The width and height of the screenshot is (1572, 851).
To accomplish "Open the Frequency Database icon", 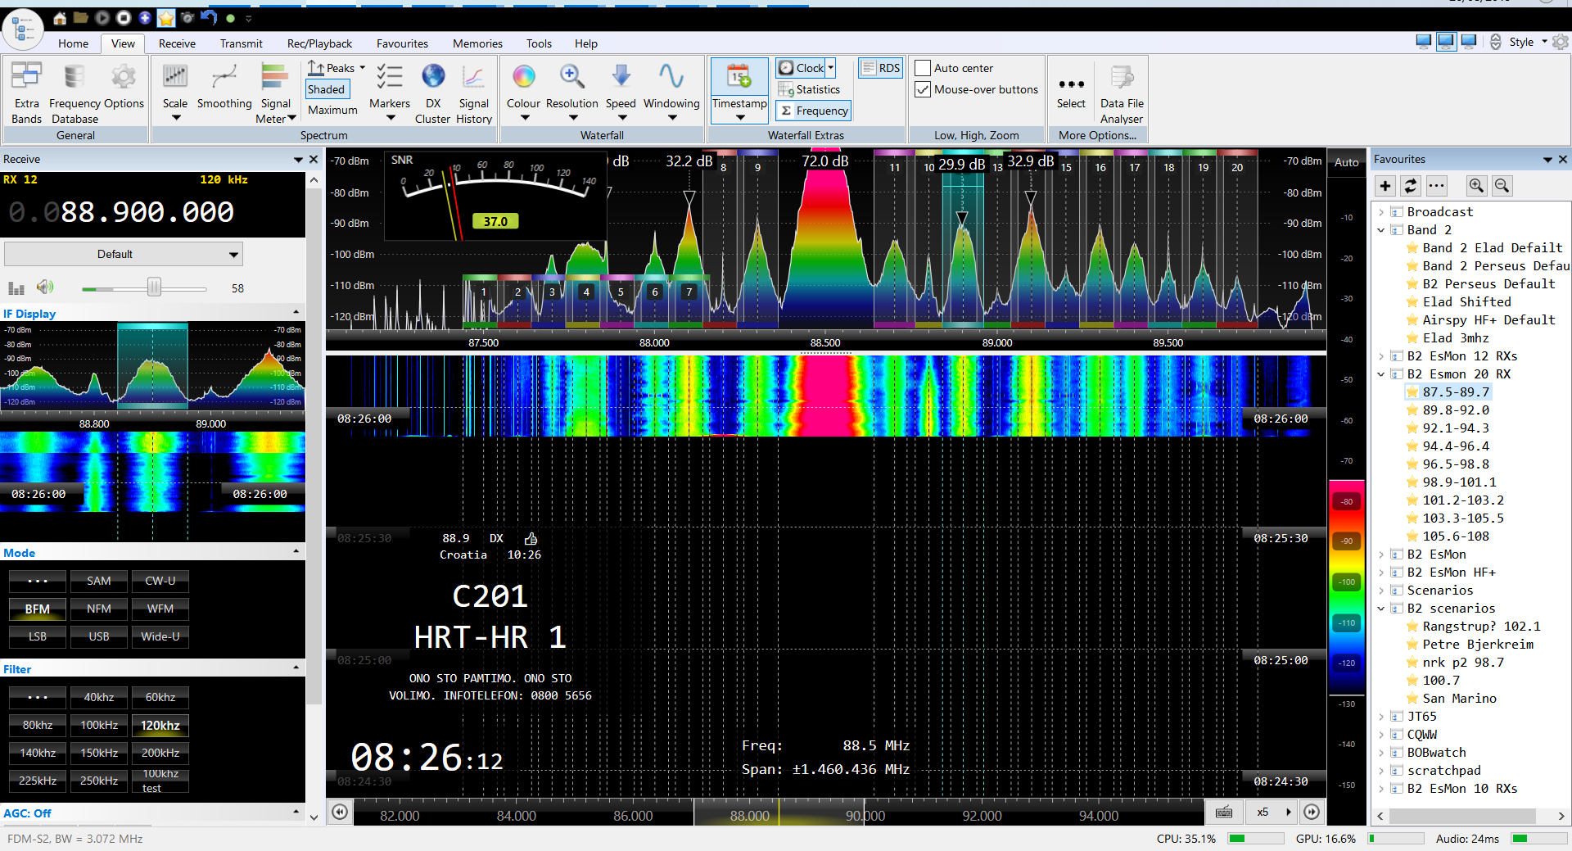I will click(x=75, y=78).
